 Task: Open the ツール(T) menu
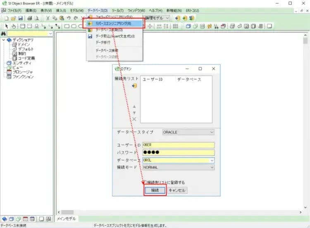coord(117,10)
